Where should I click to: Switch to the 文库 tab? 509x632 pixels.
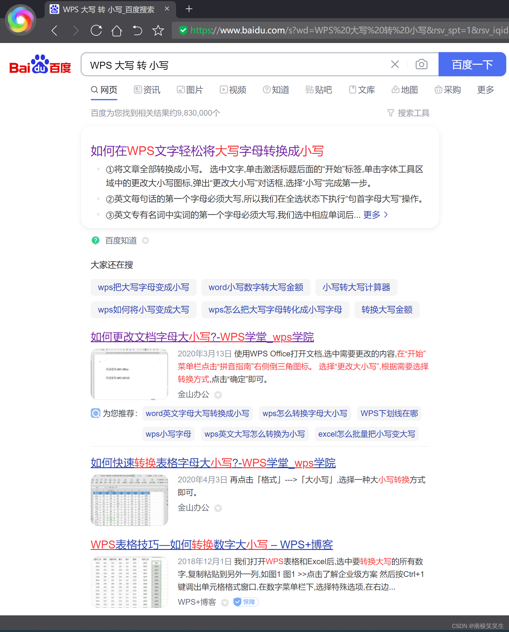pyautogui.click(x=362, y=90)
